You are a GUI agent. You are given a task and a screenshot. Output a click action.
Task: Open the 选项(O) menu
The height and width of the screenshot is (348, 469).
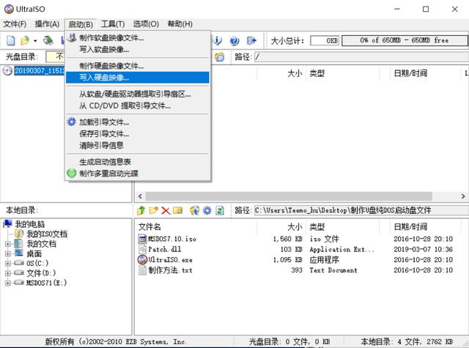[x=146, y=24]
